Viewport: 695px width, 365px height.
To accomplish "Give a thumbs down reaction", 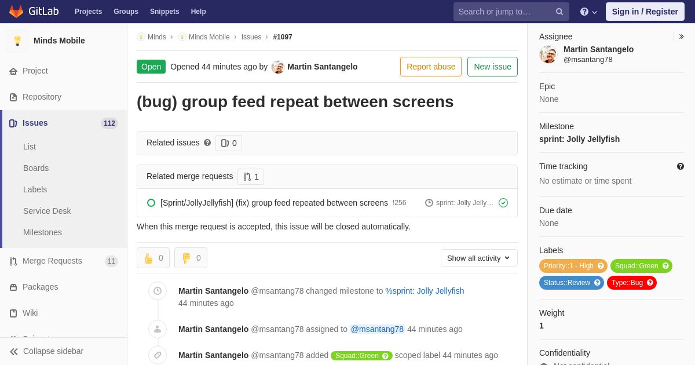I will [191, 258].
